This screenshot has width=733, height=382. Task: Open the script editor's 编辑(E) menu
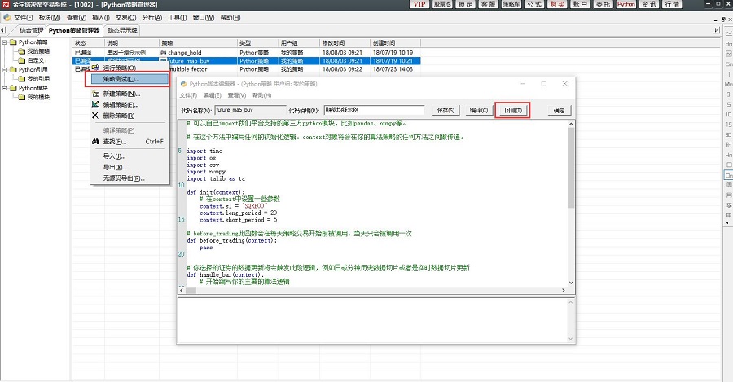[213, 95]
